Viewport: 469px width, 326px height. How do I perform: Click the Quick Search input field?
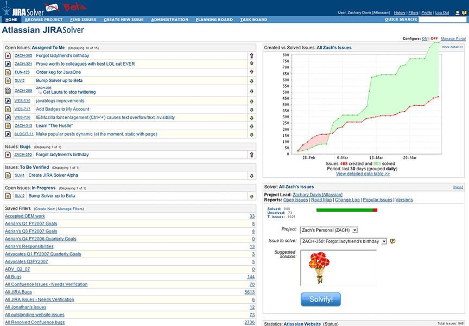442,20
